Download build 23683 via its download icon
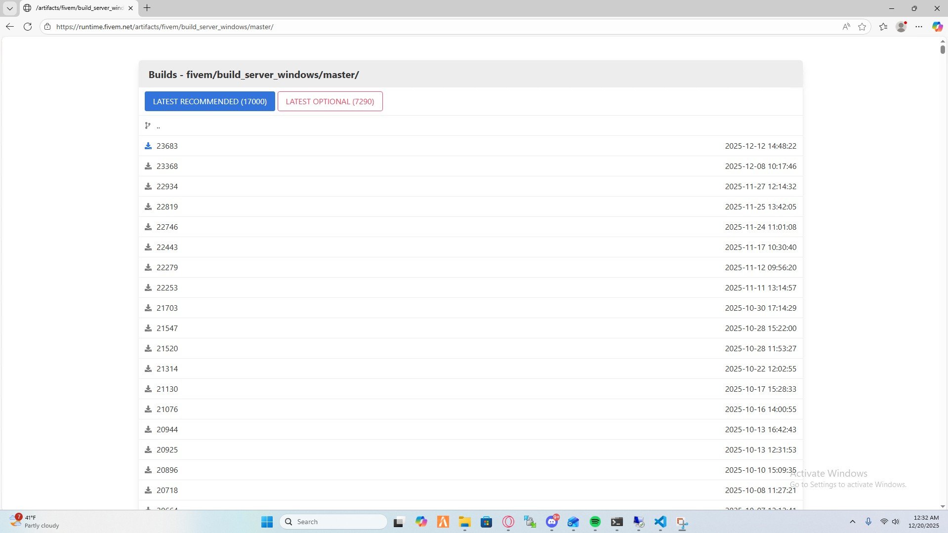The image size is (948, 533). tap(148, 146)
